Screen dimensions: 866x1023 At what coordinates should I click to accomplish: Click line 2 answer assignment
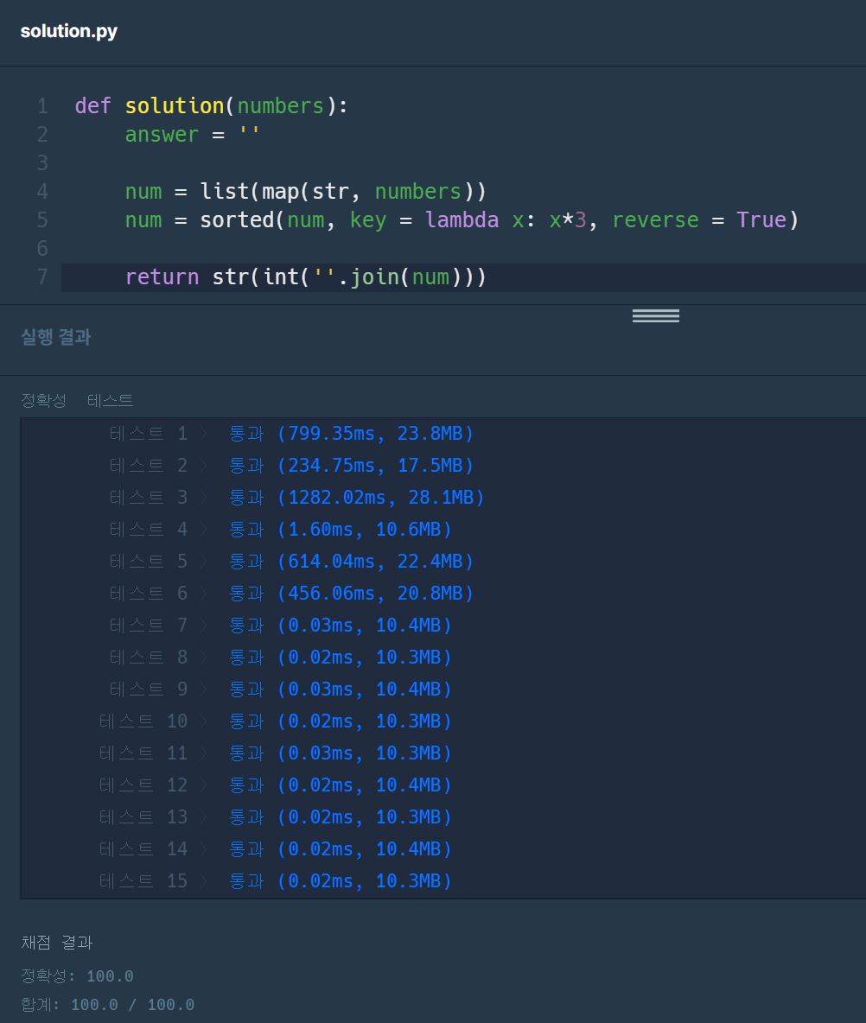[x=192, y=135]
